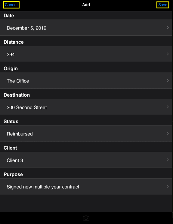Click the chevron next to The Office
173x224 pixels.
coord(168,80)
